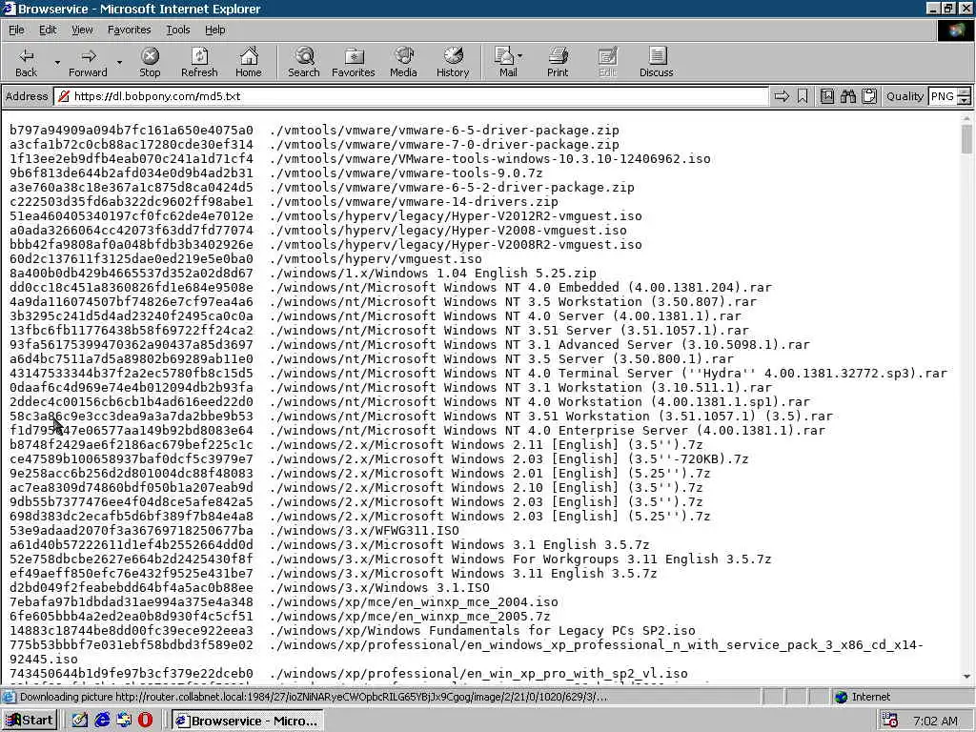
Task: Open the Help menu
Action: point(214,30)
